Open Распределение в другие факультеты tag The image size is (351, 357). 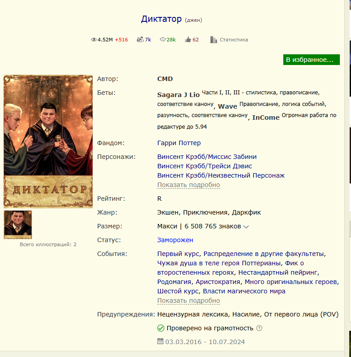click(x=264, y=254)
